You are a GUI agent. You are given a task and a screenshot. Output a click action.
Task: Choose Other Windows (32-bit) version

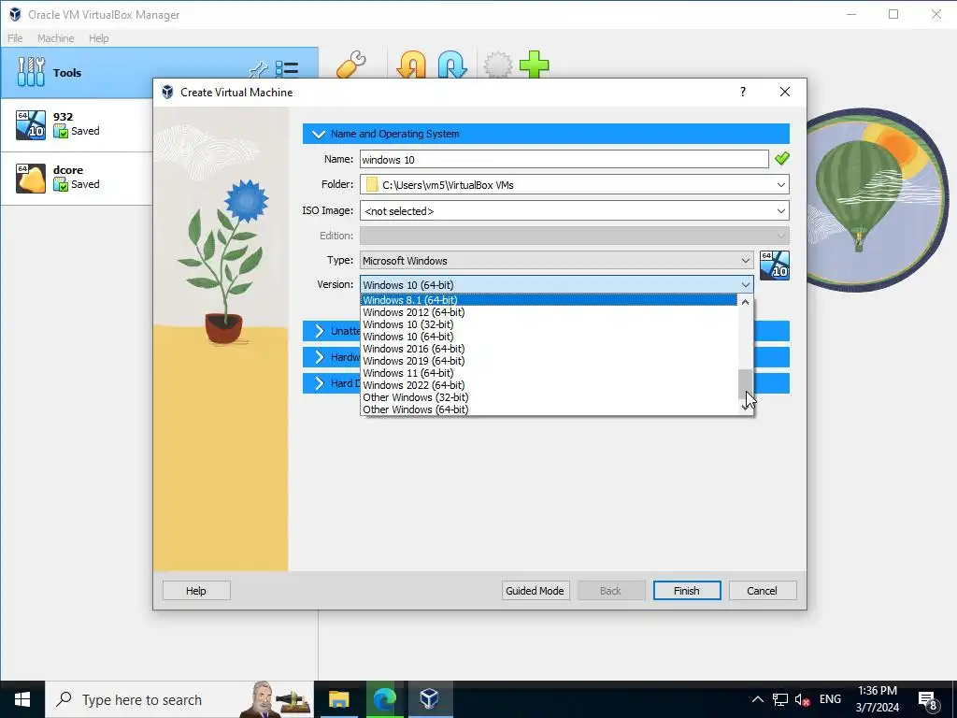[x=549, y=397]
